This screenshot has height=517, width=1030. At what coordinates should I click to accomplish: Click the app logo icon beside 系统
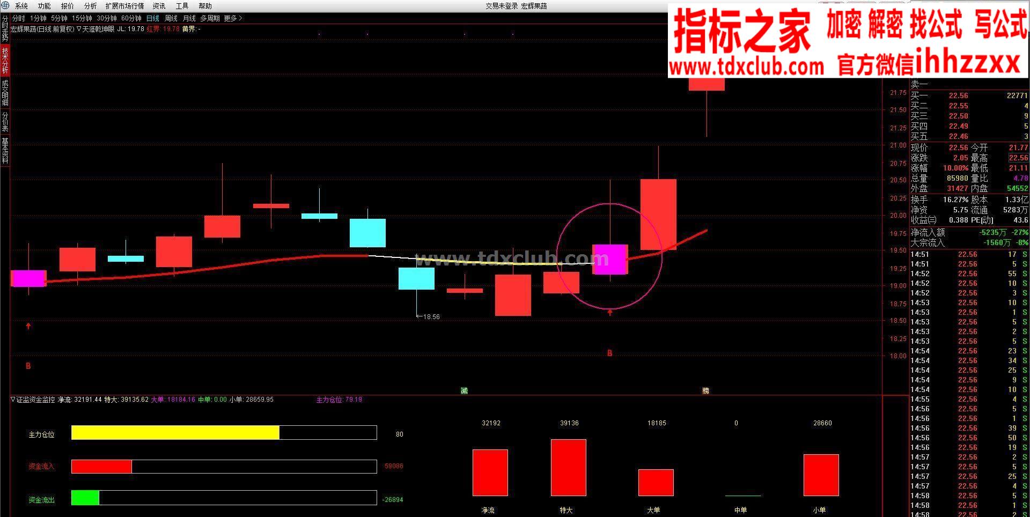pos(6,6)
